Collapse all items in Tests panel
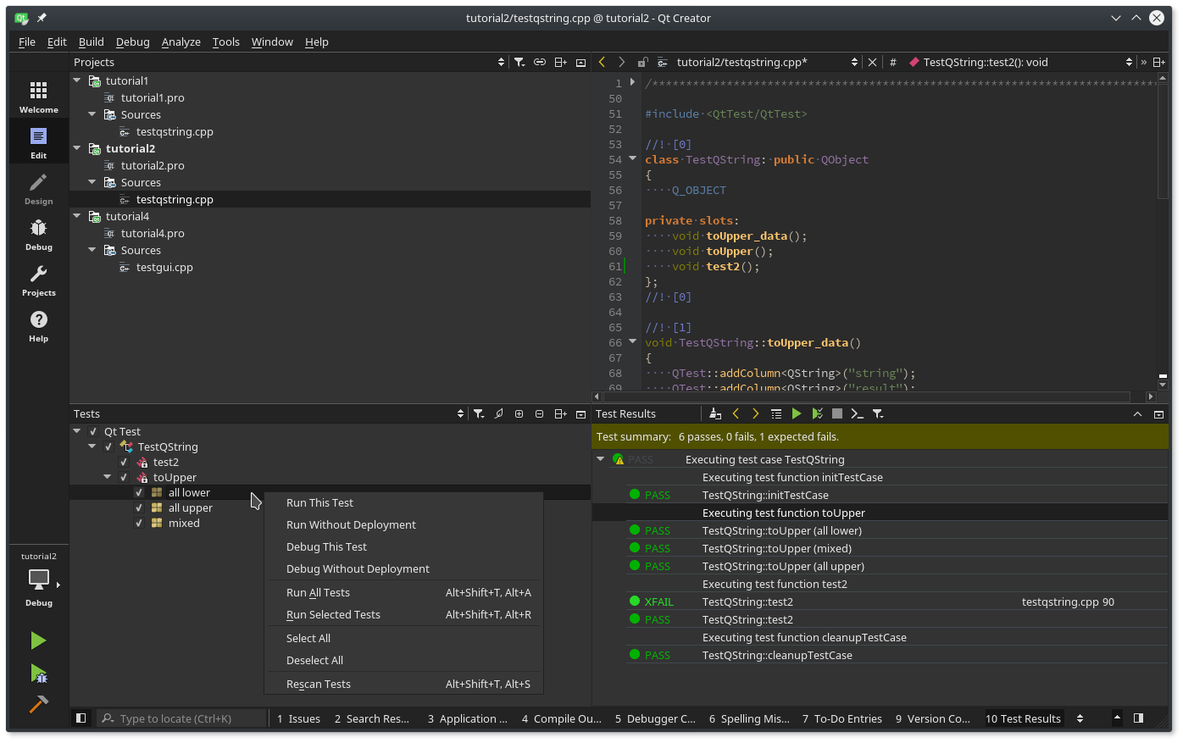 pyautogui.click(x=540, y=413)
